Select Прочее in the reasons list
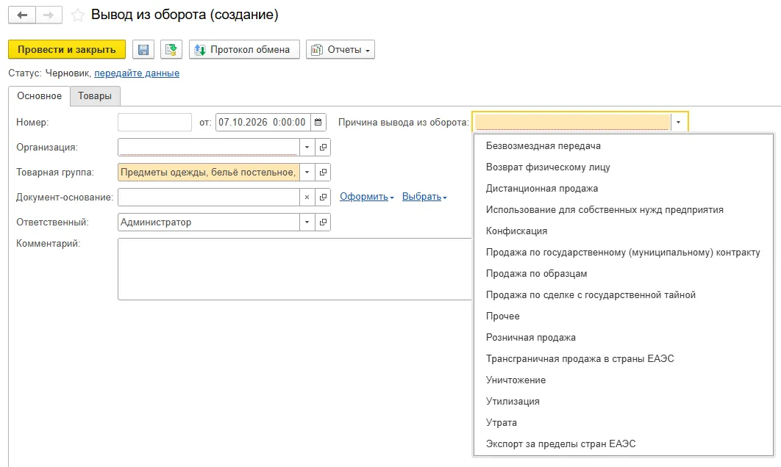The height and width of the screenshot is (467, 781). [502, 316]
